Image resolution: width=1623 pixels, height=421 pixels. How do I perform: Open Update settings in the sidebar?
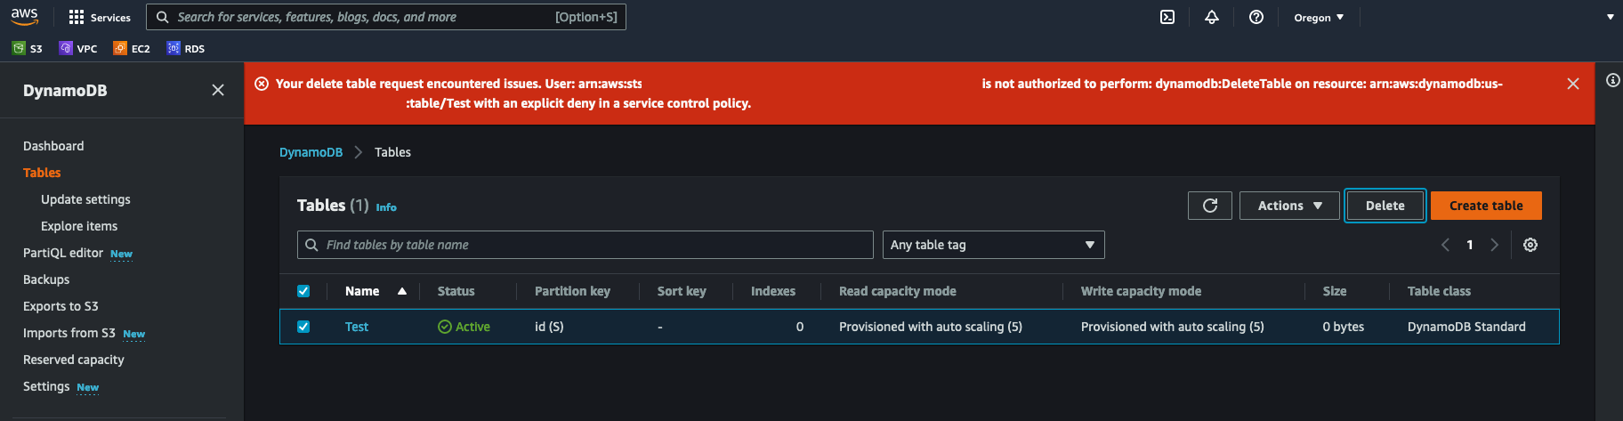point(85,199)
